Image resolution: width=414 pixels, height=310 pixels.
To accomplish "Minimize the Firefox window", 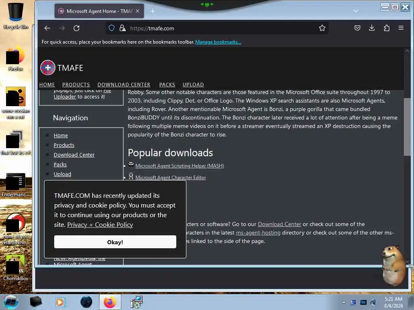I will coord(385,7).
